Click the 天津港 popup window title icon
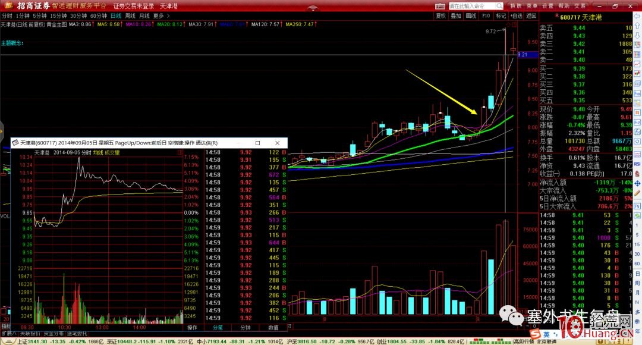The height and width of the screenshot is (345, 642). 15,143
